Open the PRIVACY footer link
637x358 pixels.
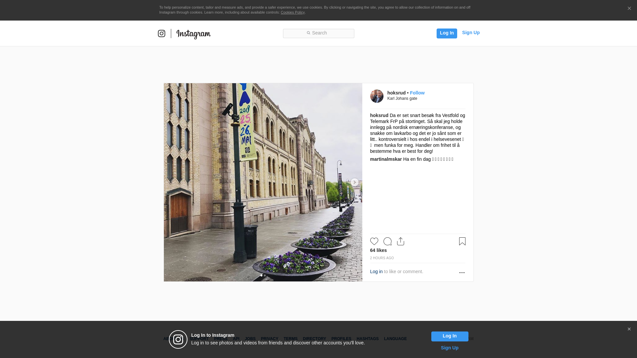269,339
